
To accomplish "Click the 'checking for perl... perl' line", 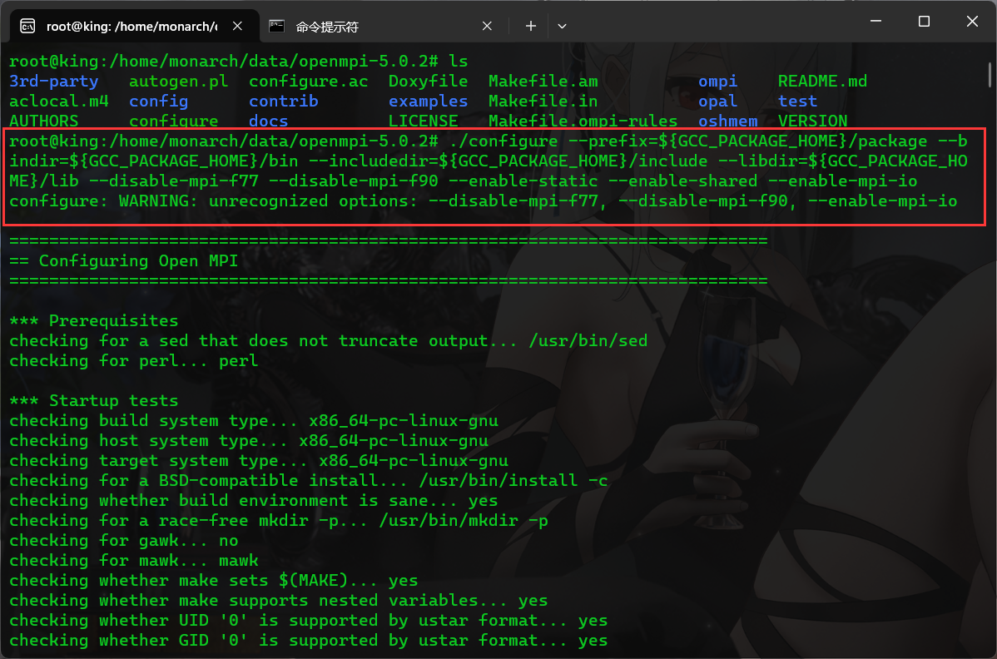I will click(133, 360).
